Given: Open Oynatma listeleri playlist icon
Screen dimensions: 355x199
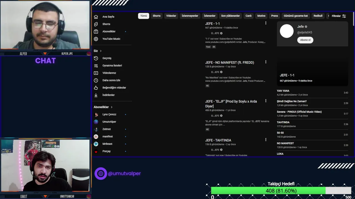Looking at the screenshot, I should [96, 66].
